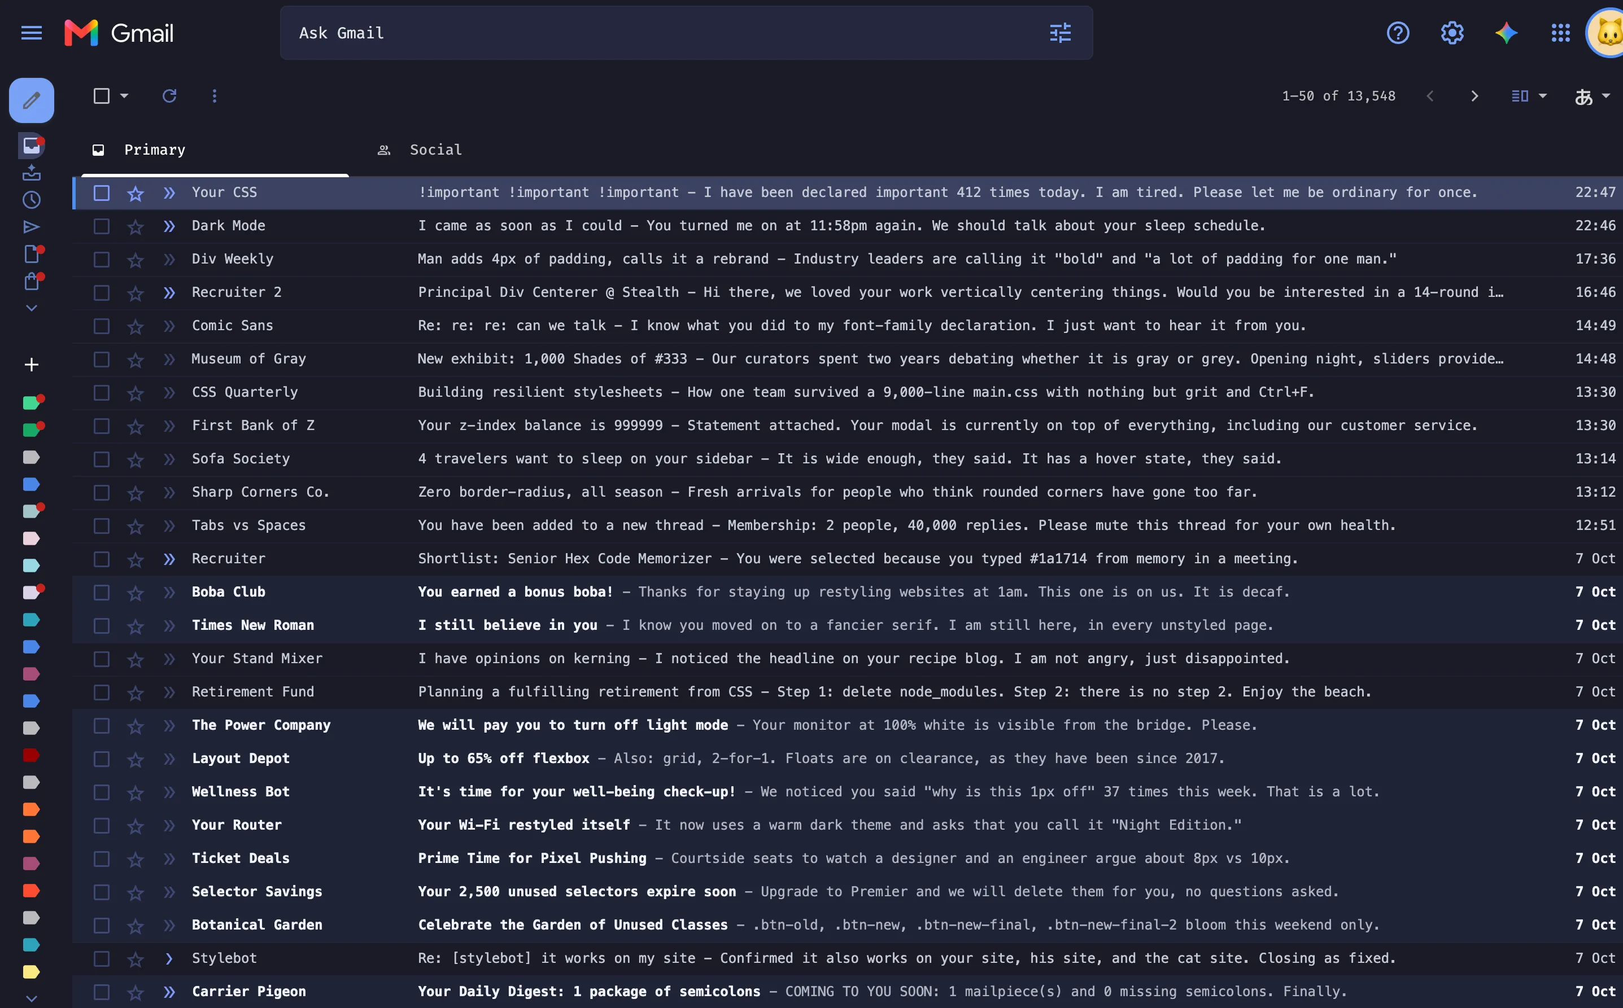Check the box beside the Layout Depot email
Screen dimensions: 1623x1008
tap(102, 759)
